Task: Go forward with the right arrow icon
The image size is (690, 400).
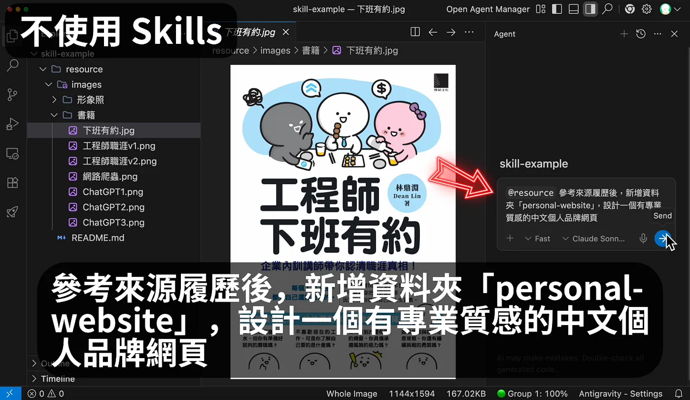Action: [450, 32]
